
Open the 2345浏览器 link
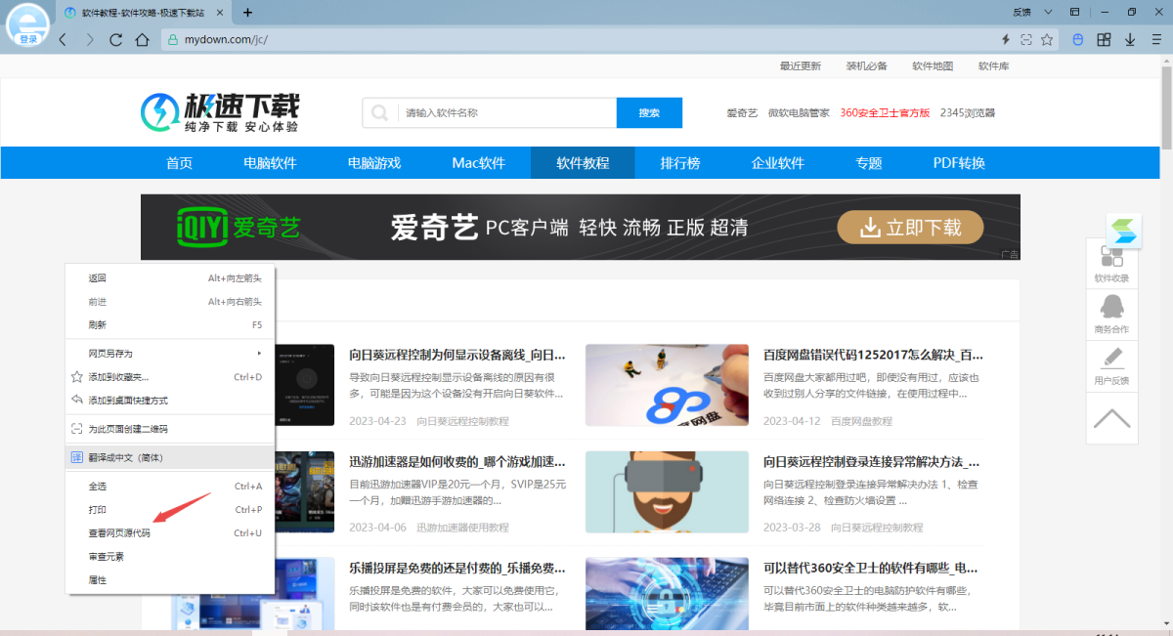tap(968, 113)
